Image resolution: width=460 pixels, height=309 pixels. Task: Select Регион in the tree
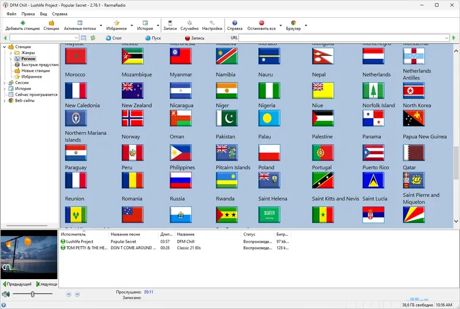pos(28,59)
